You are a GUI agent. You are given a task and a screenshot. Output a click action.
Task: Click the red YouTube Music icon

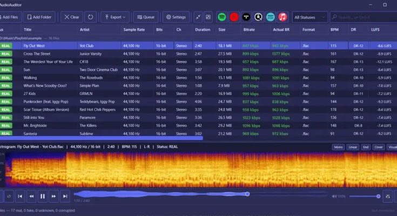click(234, 17)
